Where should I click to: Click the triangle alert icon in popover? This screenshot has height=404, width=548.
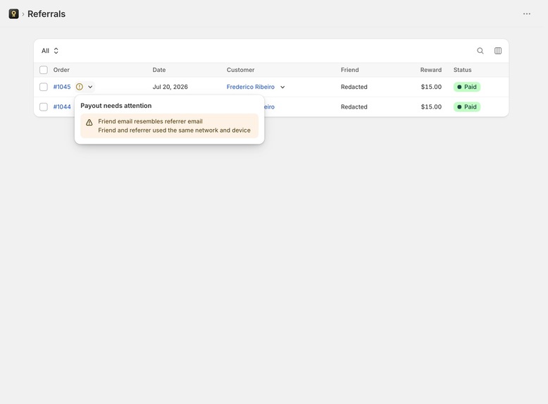(89, 123)
